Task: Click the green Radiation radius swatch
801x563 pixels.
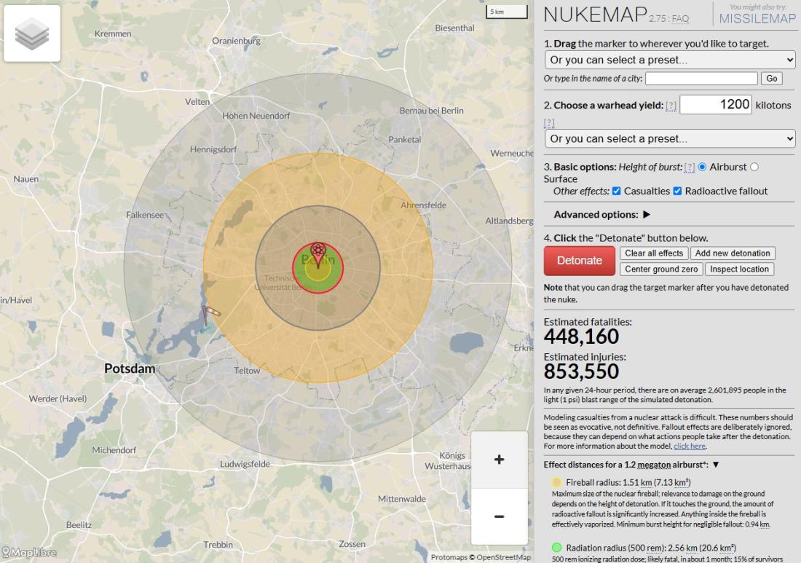Action: pyautogui.click(x=556, y=548)
